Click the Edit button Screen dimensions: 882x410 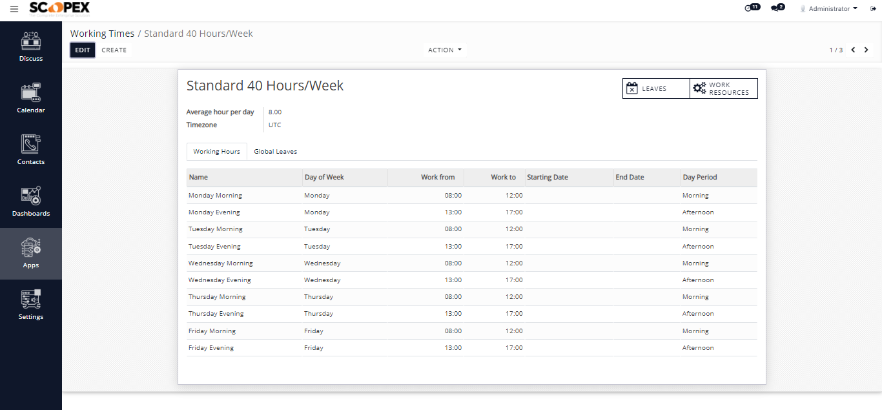[x=83, y=50]
